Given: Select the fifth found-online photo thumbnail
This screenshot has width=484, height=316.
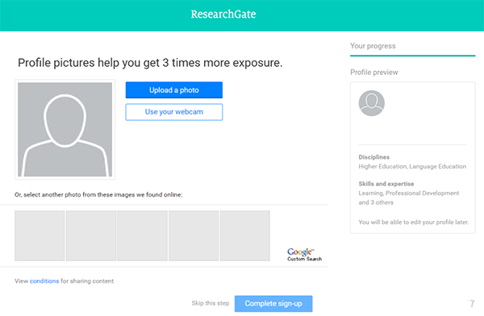Looking at the screenshot, I should click(245, 235).
